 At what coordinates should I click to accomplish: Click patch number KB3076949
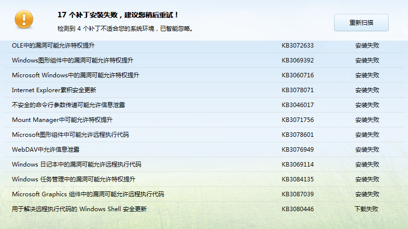pos(297,149)
